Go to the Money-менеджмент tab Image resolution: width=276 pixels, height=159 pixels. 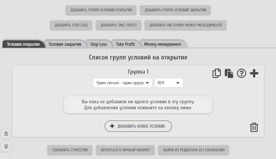click(162, 44)
